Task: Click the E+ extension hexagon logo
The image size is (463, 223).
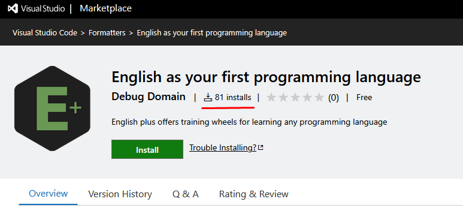Action: point(52,109)
